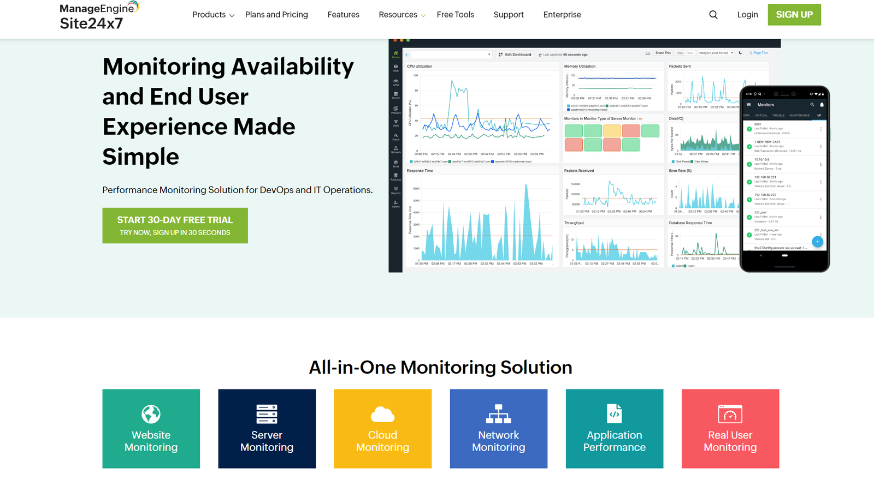Open the site search icon
Viewport: 874px width, 480px height.
[x=713, y=15]
